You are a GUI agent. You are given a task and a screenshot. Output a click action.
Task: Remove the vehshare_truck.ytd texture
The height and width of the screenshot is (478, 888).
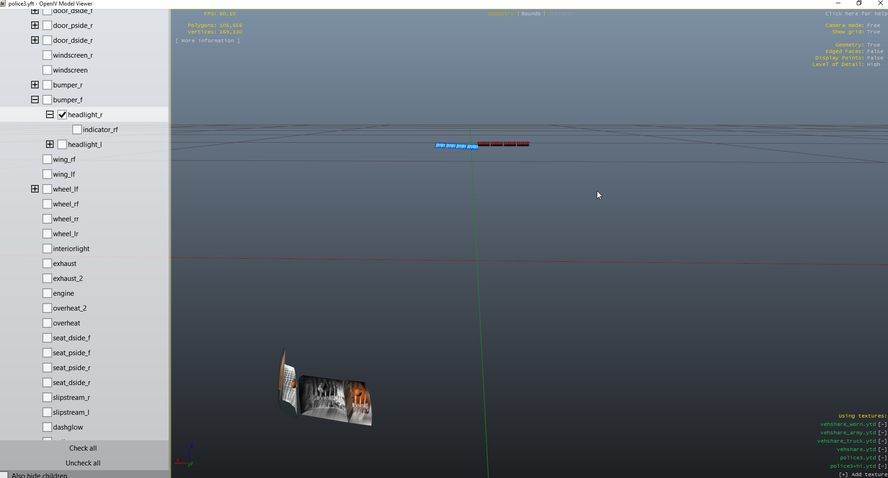tap(882, 441)
